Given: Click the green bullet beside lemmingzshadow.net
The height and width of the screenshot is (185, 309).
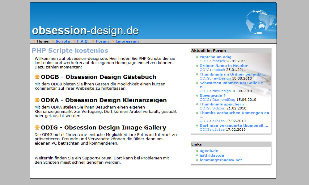Looking at the screenshot, I should click(x=197, y=160).
